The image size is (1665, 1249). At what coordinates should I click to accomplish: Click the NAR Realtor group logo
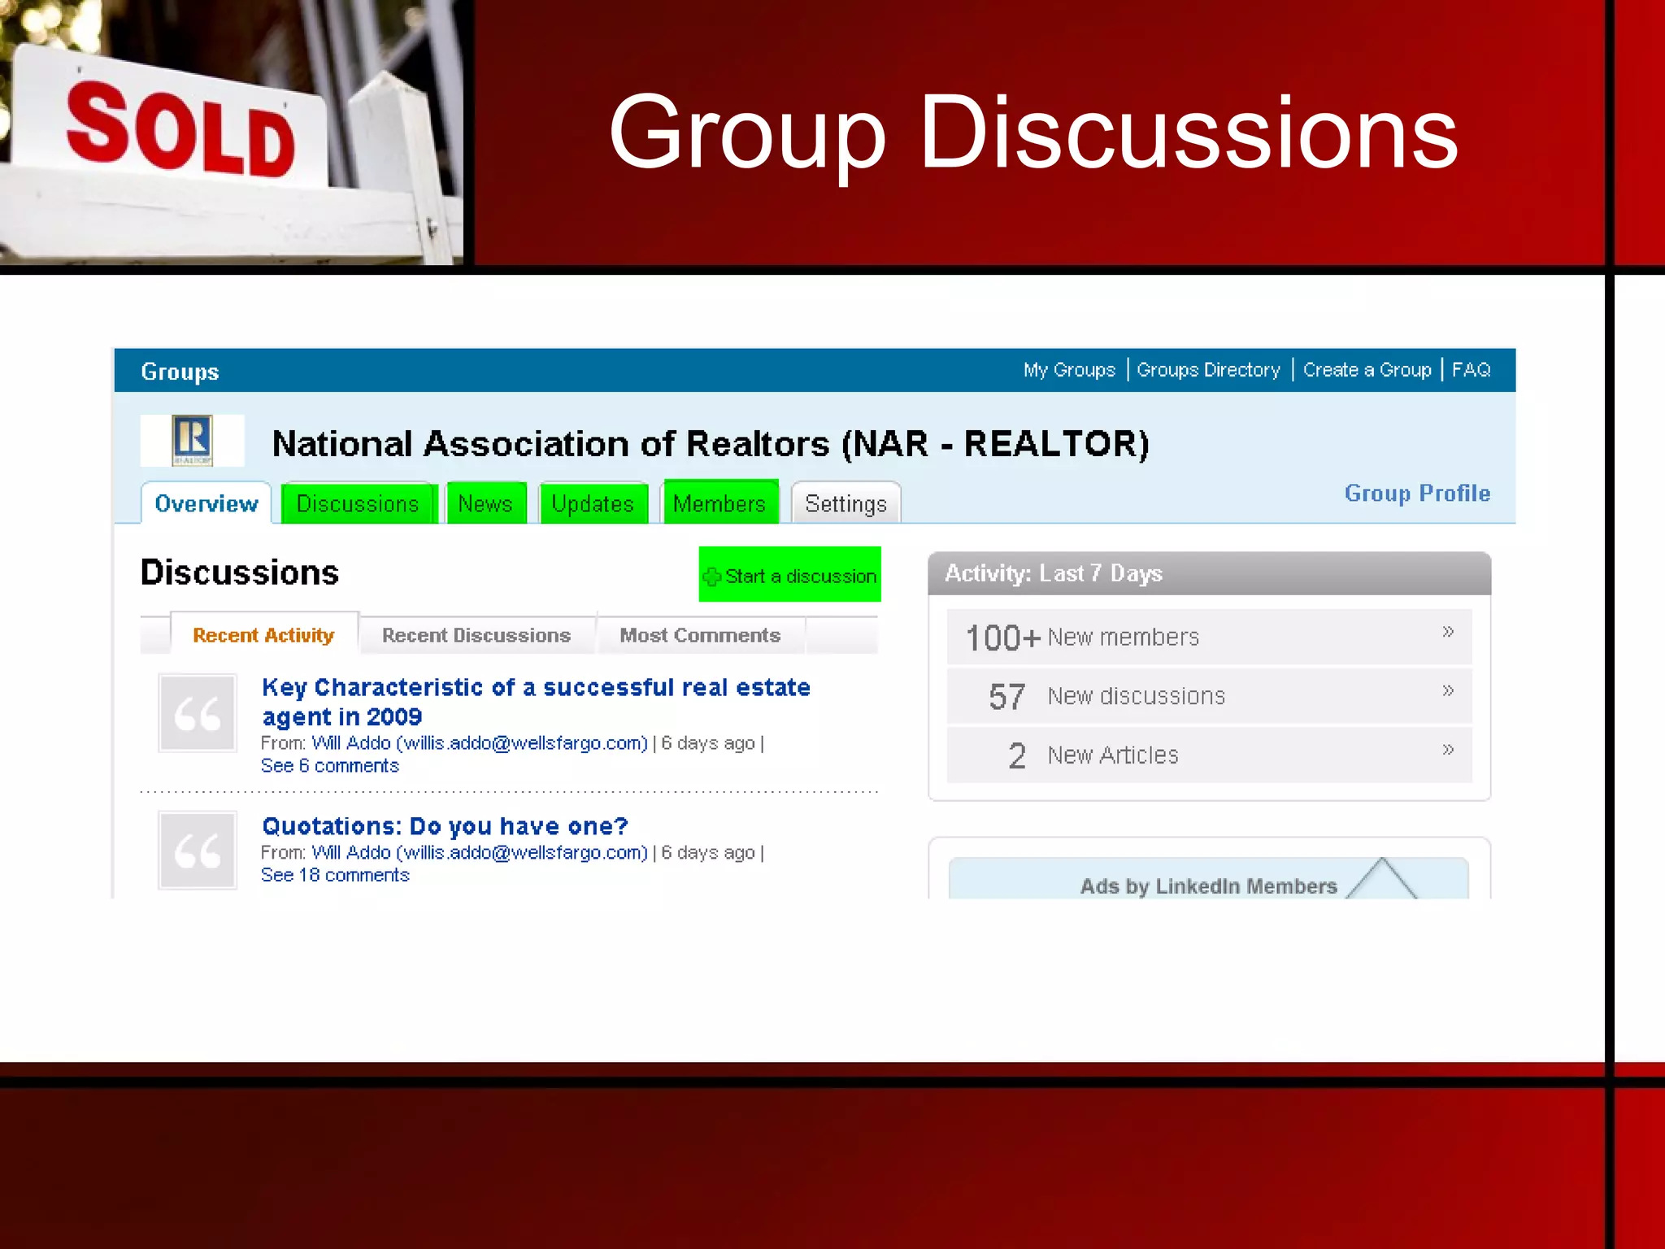pyautogui.click(x=192, y=440)
